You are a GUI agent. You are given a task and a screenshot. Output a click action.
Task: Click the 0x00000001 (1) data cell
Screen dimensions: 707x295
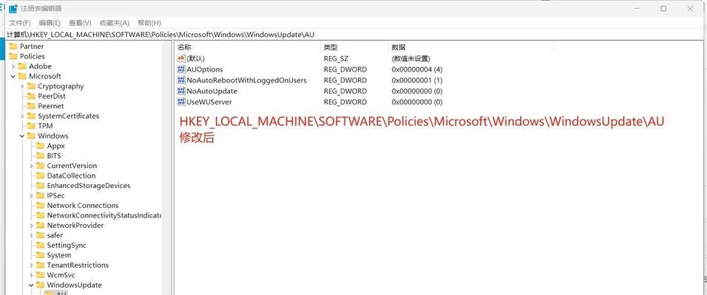(417, 80)
